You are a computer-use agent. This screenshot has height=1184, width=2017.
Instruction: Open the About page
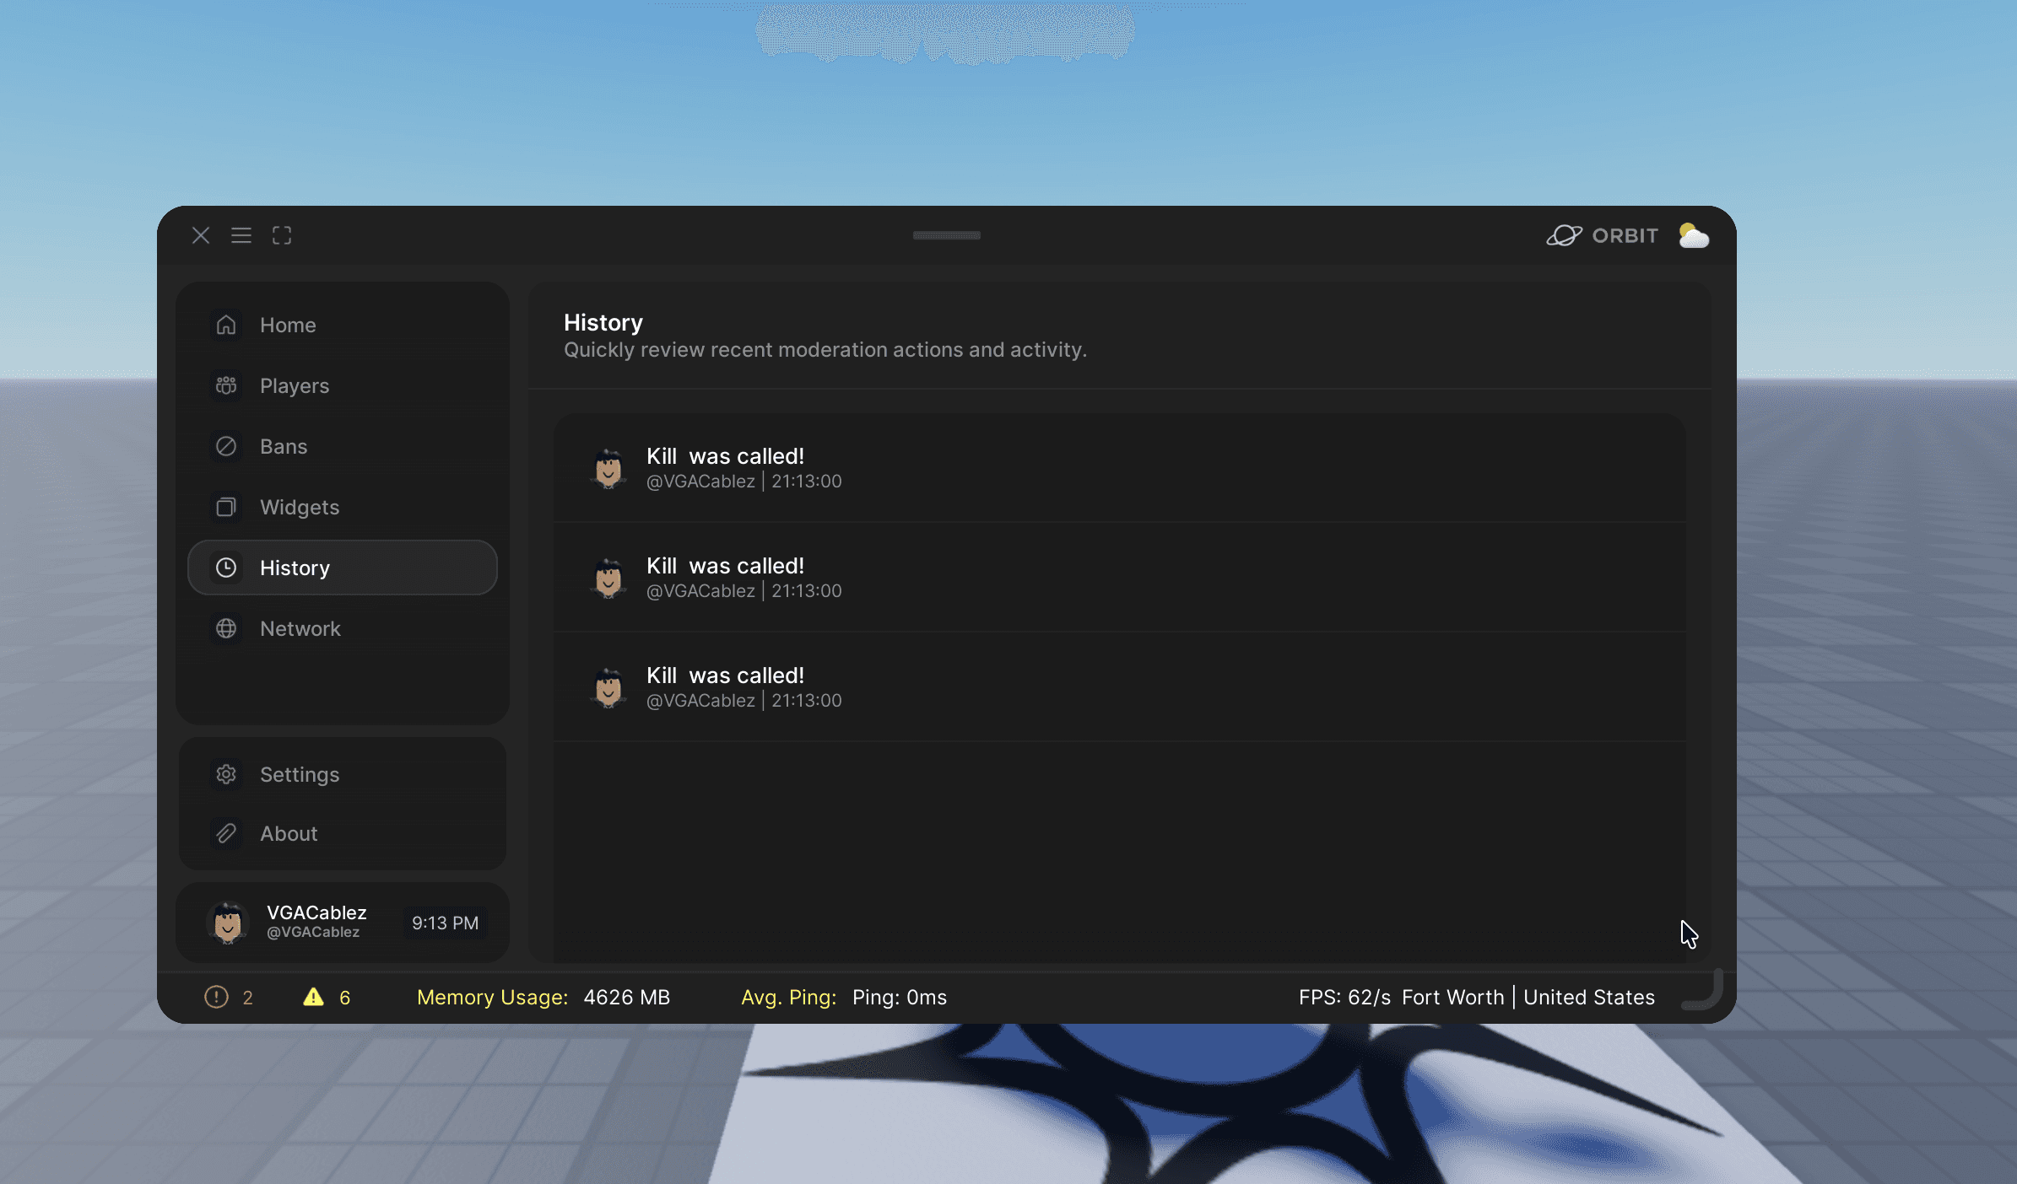tap(288, 834)
